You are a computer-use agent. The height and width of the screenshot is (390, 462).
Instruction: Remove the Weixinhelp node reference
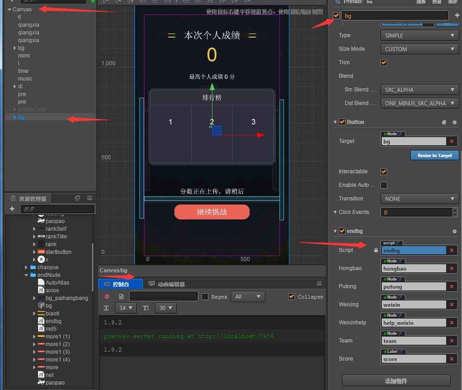pyautogui.click(x=452, y=323)
